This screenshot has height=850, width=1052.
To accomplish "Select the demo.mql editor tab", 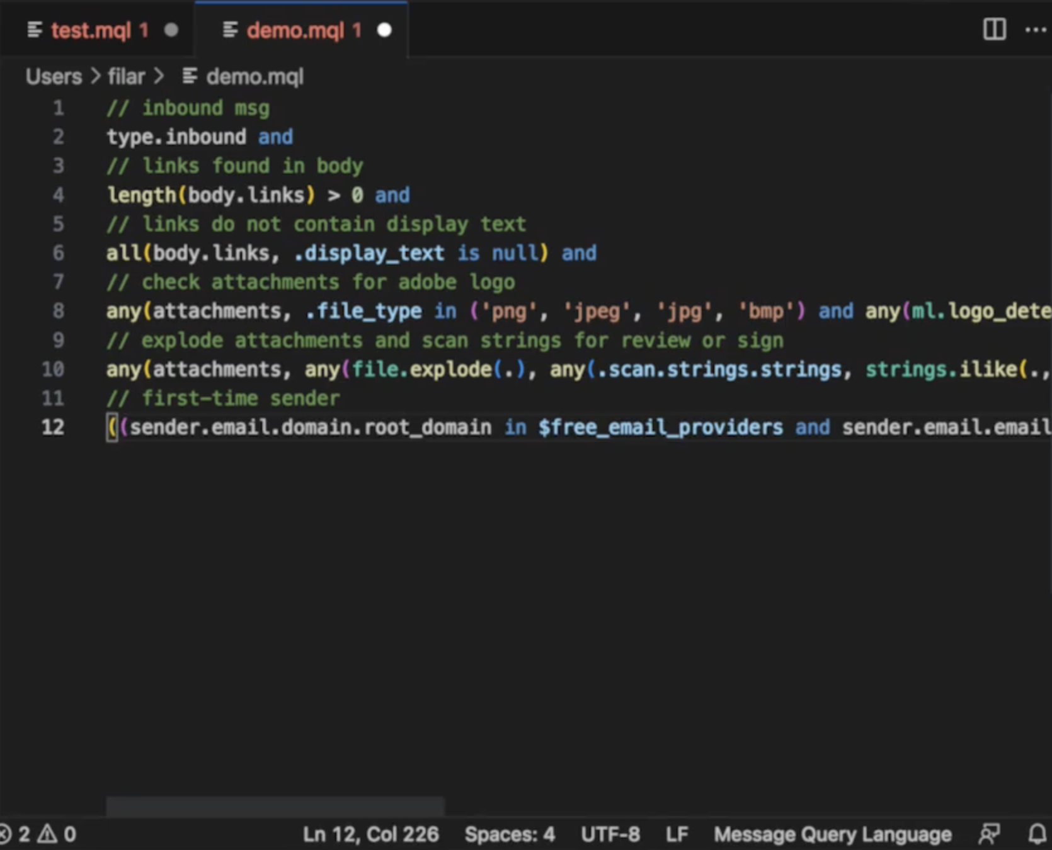I will [x=302, y=30].
